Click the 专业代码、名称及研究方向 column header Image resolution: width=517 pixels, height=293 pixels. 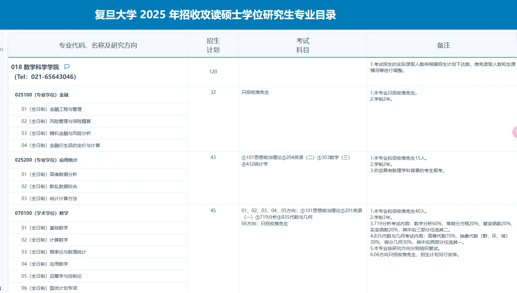[x=98, y=45]
